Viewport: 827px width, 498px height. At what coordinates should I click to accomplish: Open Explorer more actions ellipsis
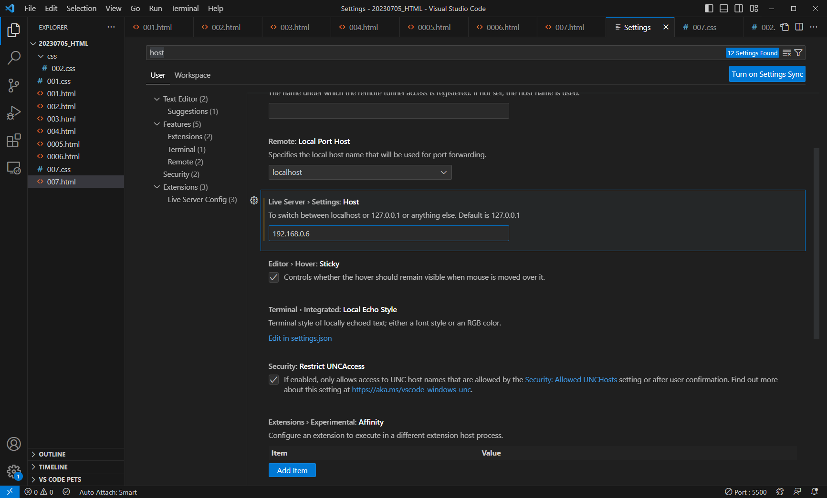[x=111, y=27]
